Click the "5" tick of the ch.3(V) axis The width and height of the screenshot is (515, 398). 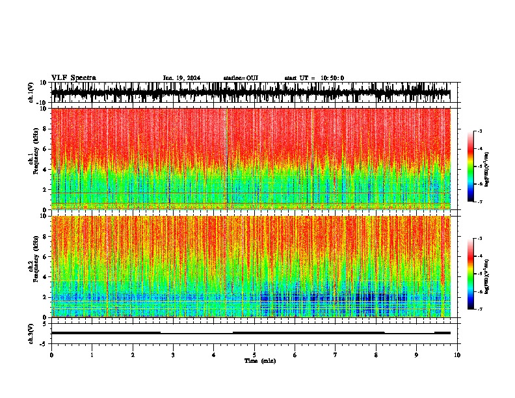pos(45,324)
